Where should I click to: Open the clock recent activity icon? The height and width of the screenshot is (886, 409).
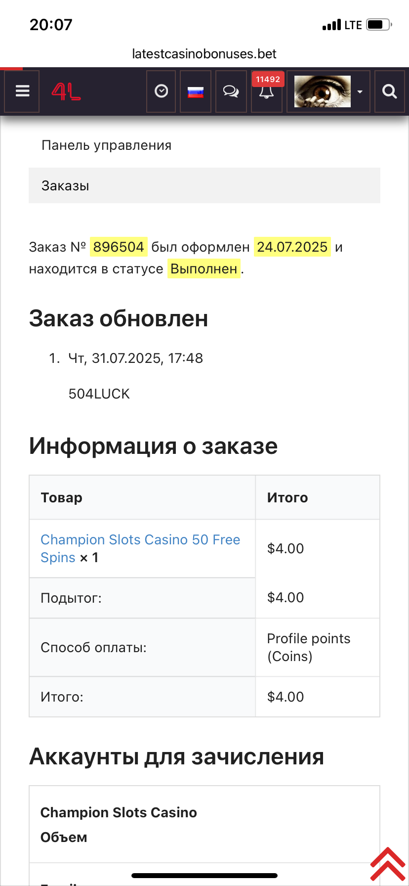(161, 91)
